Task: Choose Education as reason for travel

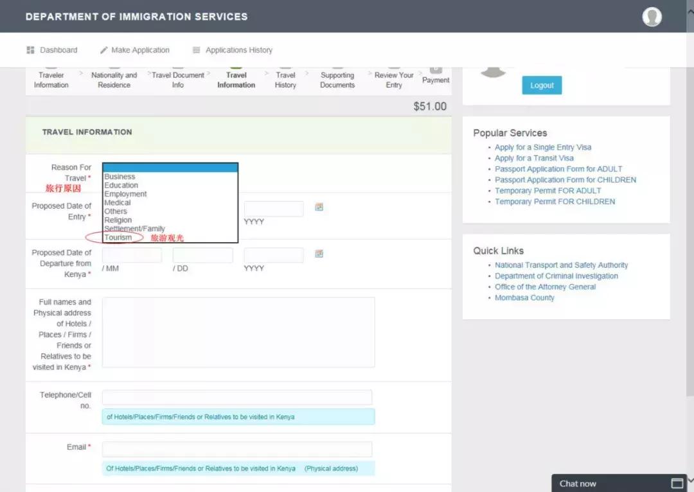Action: point(170,185)
